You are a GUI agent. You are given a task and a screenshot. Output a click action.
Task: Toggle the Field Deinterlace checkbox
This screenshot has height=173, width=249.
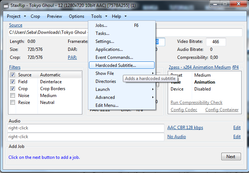click(x=12, y=82)
